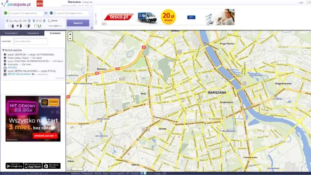
Task: Switch to the Connections tab
Action: (11, 33)
